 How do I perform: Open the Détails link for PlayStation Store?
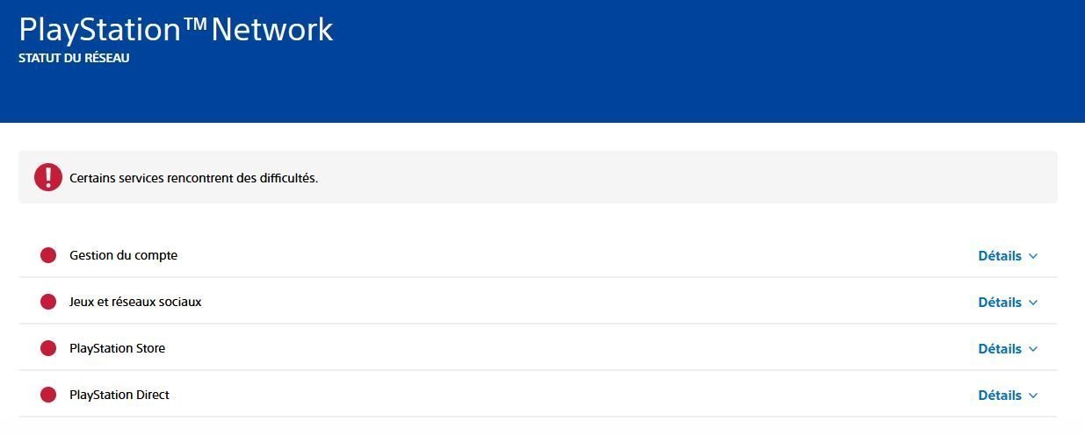pyautogui.click(x=1000, y=349)
